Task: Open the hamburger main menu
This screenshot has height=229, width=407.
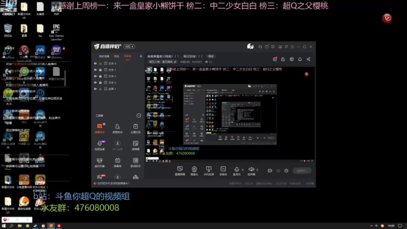Action: point(292,47)
